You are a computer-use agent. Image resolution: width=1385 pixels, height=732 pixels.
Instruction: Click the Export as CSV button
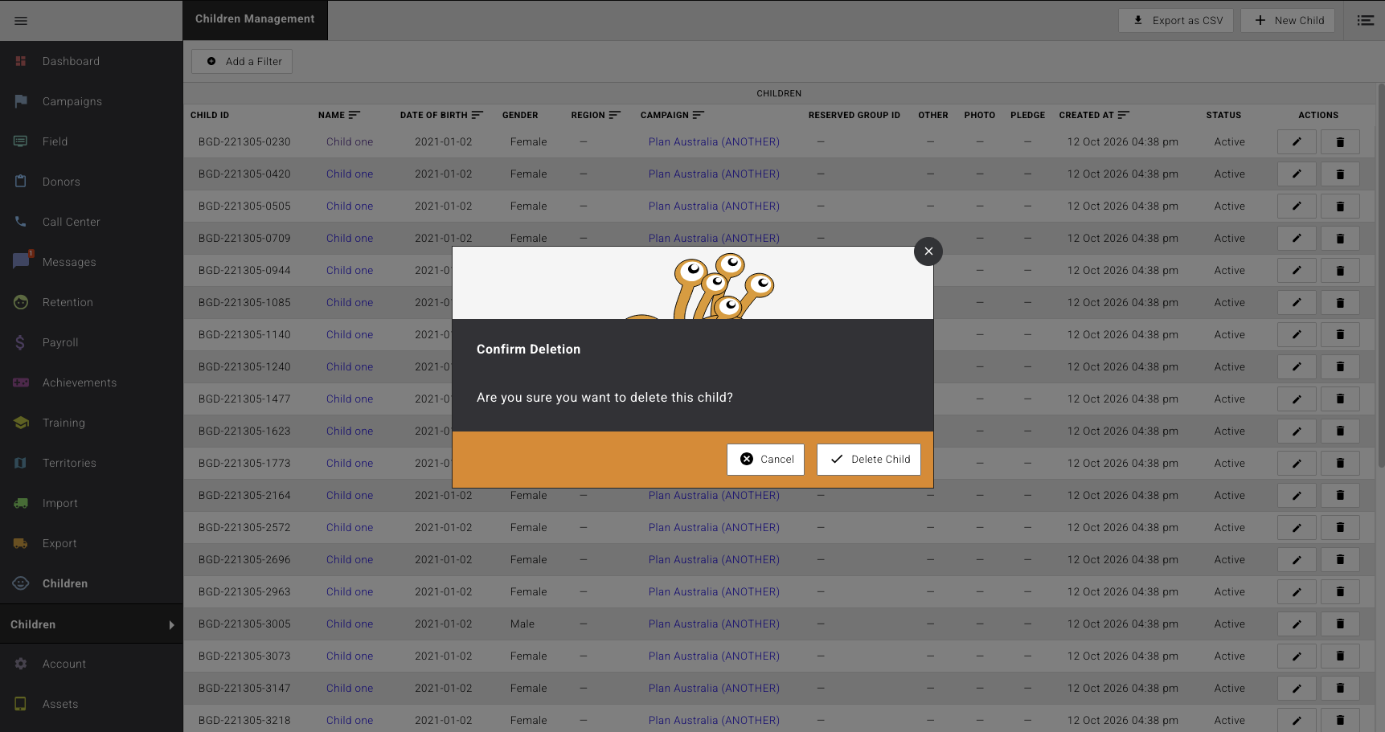(1176, 21)
